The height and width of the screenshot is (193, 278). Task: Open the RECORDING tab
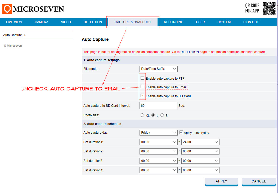pyautogui.click(x=174, y=22)
